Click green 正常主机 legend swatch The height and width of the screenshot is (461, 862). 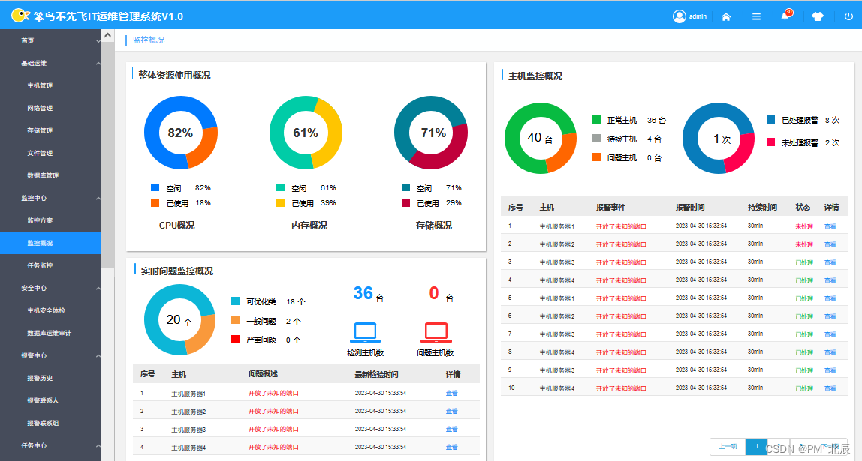[596, 120]
